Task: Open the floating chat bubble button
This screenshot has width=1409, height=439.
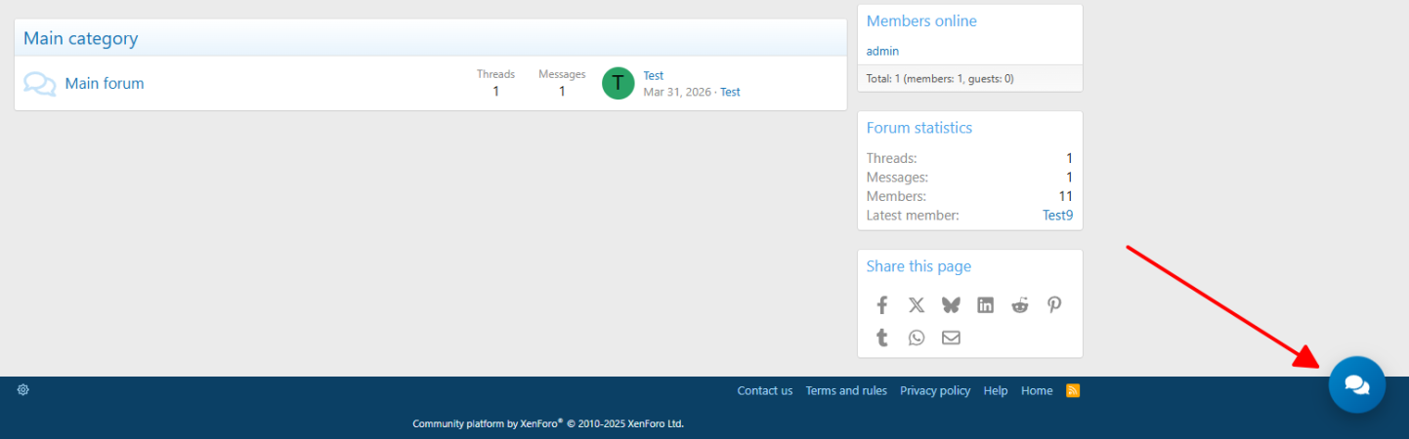Action: 1356,384
